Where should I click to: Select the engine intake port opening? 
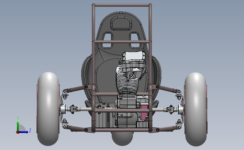(x=132, y=75)
